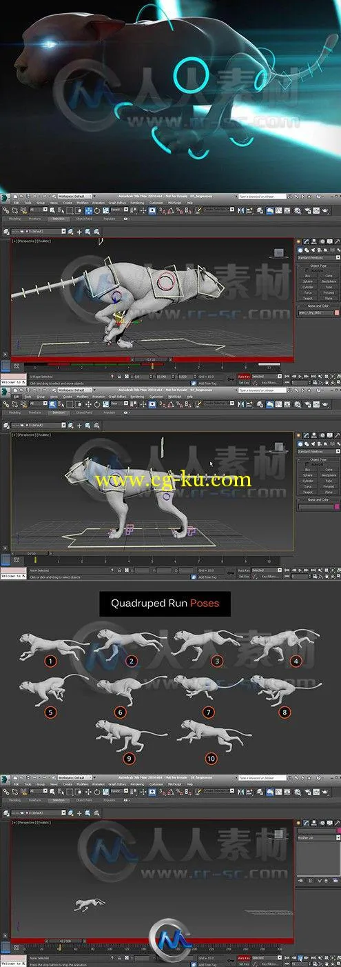Open Animation menu in top 3ds Max window
This screenshot has width=341, height=967.
(99, 203)
